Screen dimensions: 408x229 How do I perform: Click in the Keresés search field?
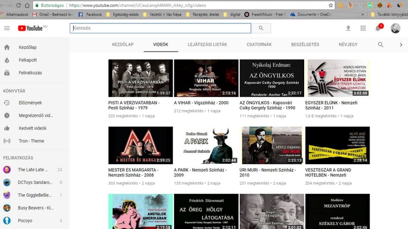160,28
